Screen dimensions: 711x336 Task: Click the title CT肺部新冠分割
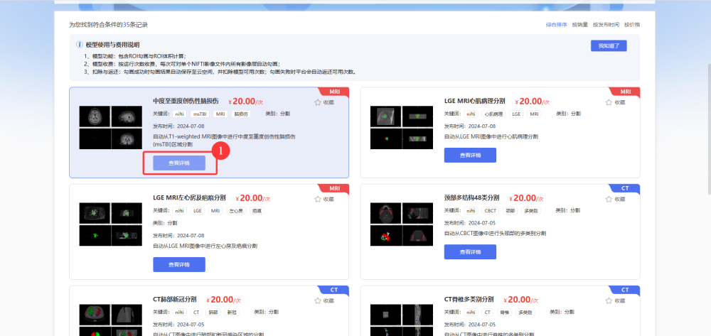[x=175, y=299]
